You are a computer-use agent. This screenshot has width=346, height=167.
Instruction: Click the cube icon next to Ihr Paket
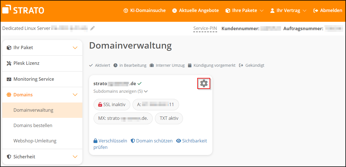(x=9, y=48)
